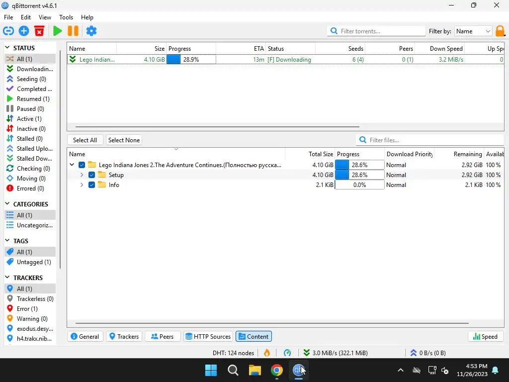Select Trackerless (0) tracker filter

[x=30, y=299]
